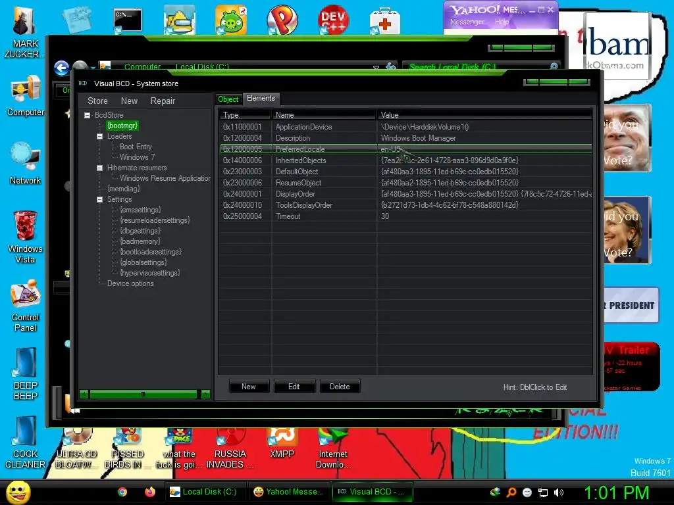Select the Device options tree item

pos(130,283)
